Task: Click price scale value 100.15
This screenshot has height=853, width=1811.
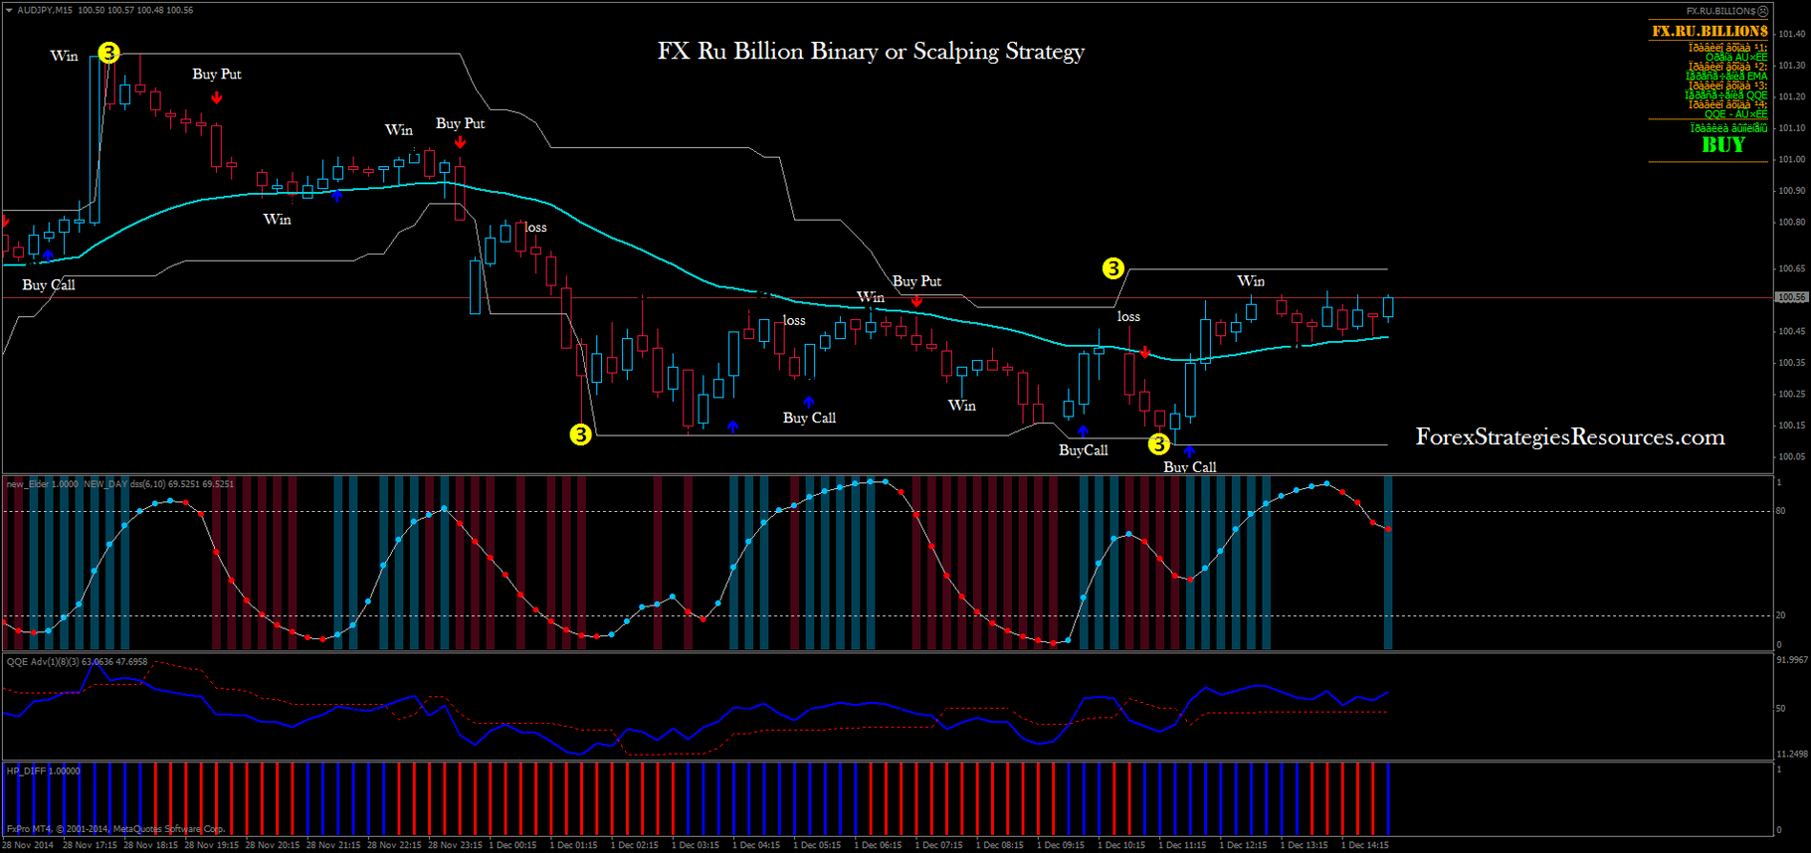Action: pyautogui.click(x=1791, y=426)
